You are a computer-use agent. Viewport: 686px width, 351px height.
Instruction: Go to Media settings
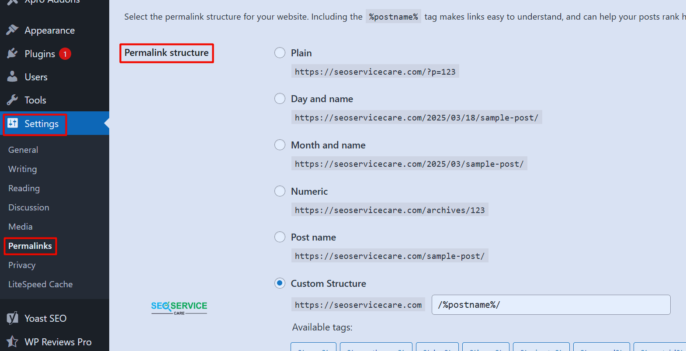[21, 227]
